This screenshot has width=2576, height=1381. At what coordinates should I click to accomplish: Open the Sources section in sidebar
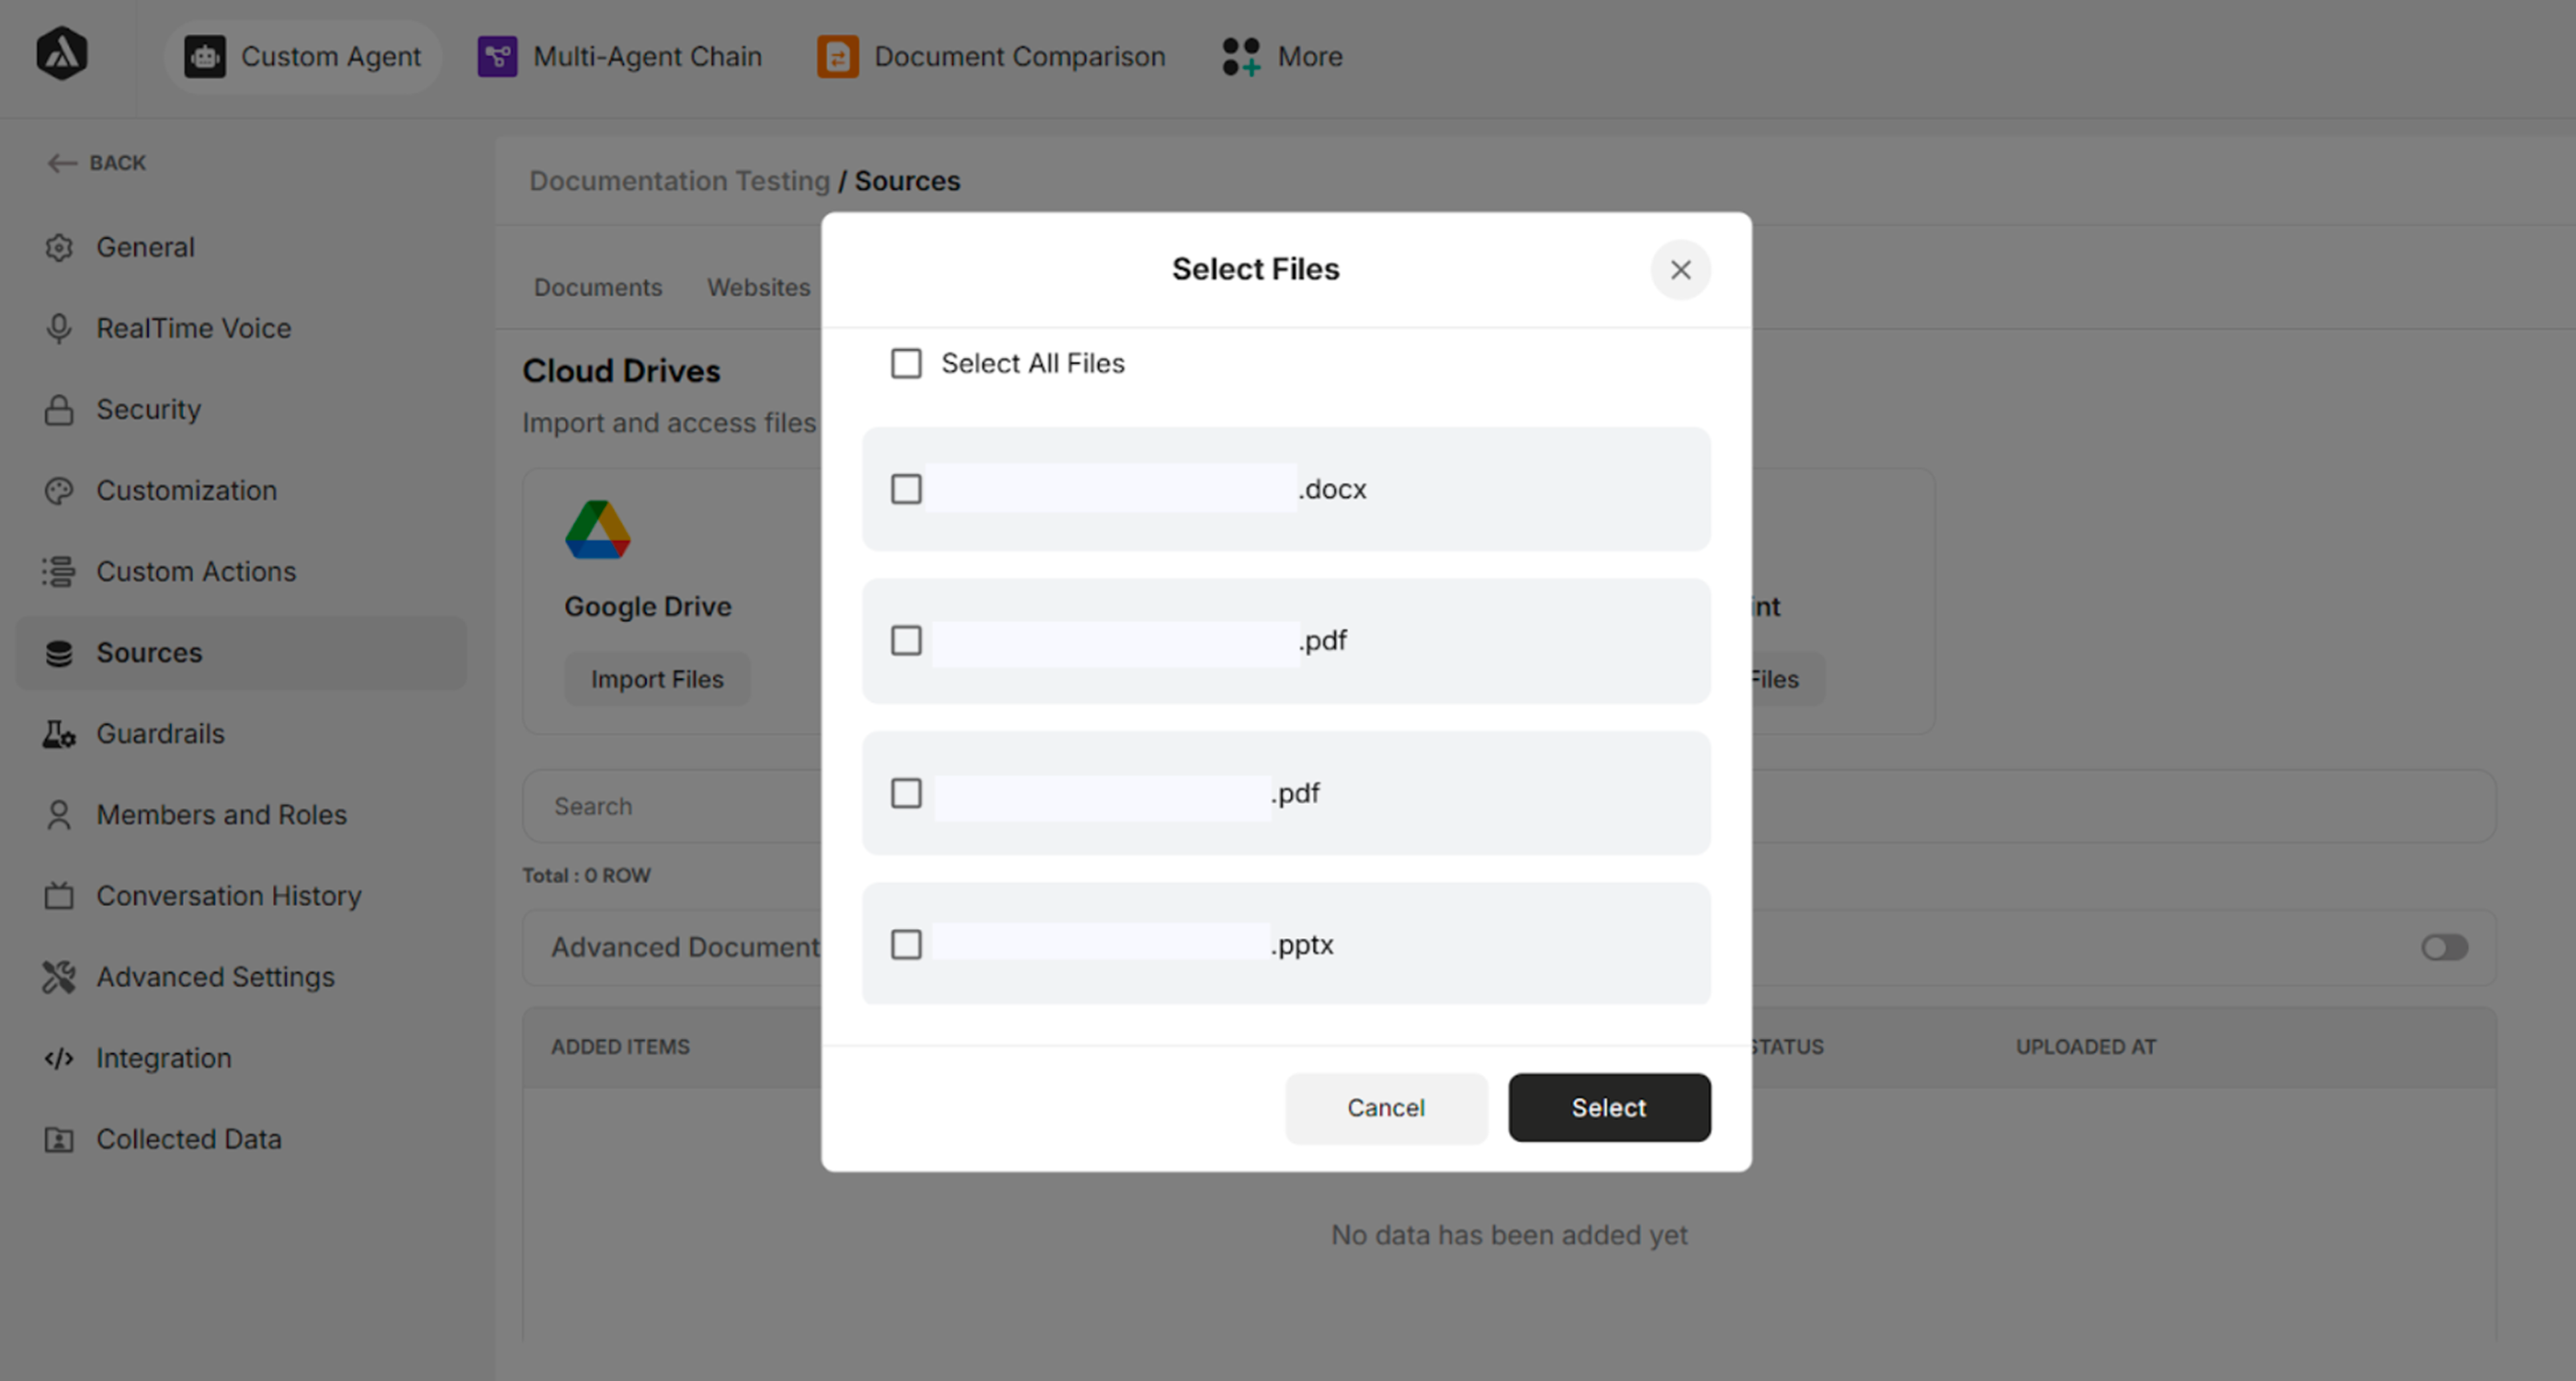148,653
